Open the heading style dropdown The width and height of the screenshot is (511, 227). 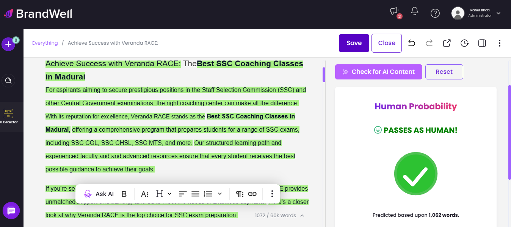point(164,194)
